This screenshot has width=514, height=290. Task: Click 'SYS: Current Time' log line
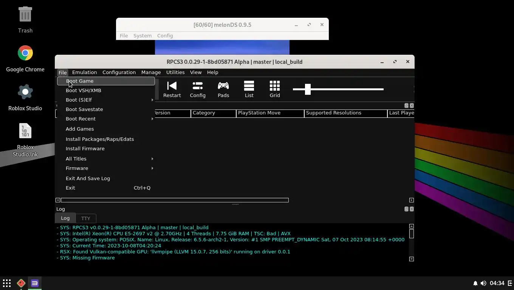pos(109,246)
